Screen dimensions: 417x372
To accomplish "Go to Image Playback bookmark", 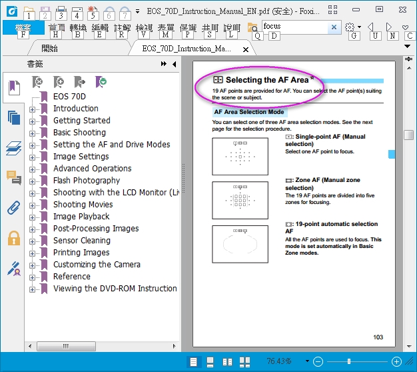I will (81, 217).
